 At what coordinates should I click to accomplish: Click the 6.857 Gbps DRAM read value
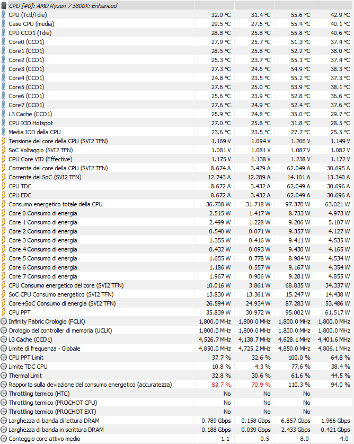tap(296, 421)
